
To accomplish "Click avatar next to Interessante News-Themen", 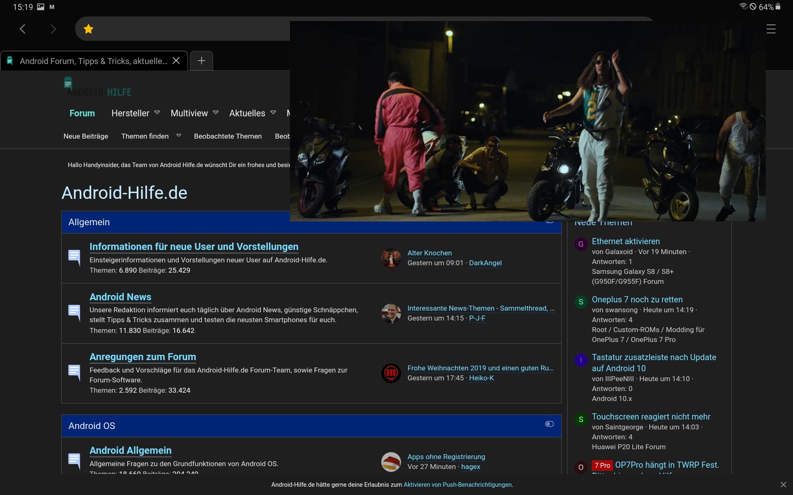I will [x=391, y=313].
